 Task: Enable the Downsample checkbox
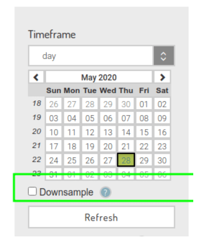tap(32, 191)
